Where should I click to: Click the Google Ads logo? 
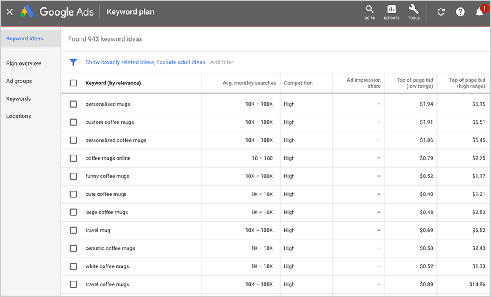click(x=27, y=12)
